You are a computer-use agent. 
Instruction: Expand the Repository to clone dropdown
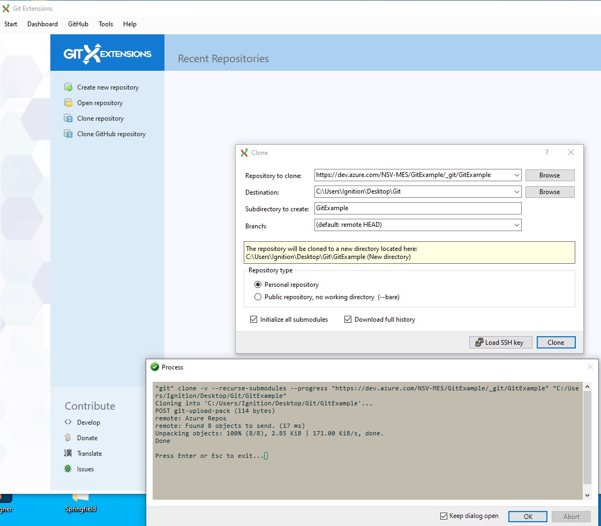pos(517,175)
